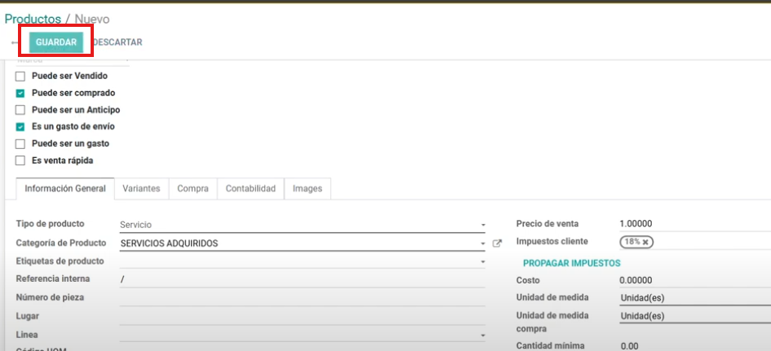Expand the Línea dropdown arrow
Screen dimensions: 771x351
point(483,336)
